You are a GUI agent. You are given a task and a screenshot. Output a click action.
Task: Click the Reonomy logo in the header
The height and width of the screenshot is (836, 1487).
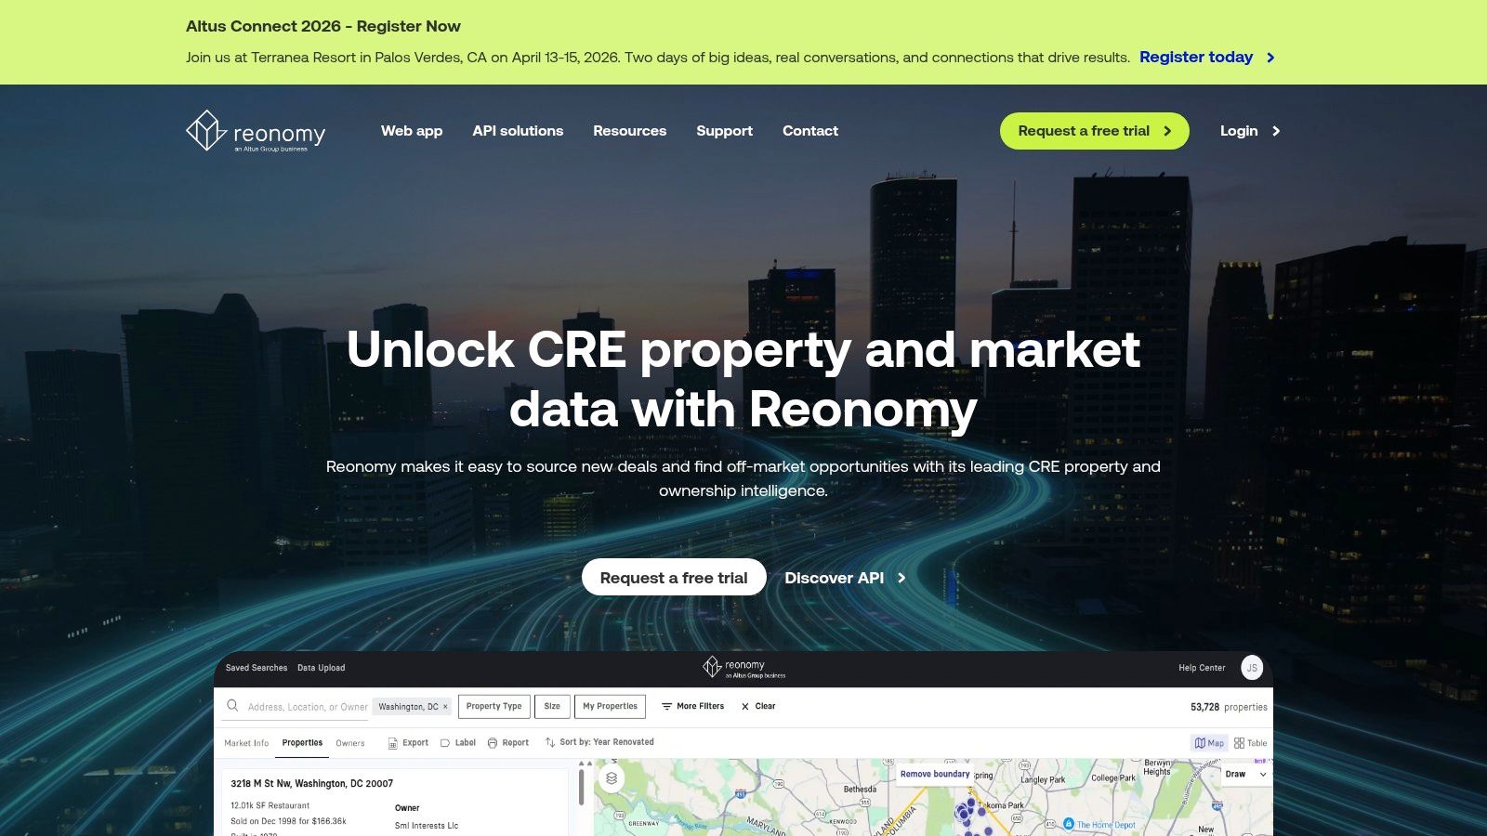256,131
